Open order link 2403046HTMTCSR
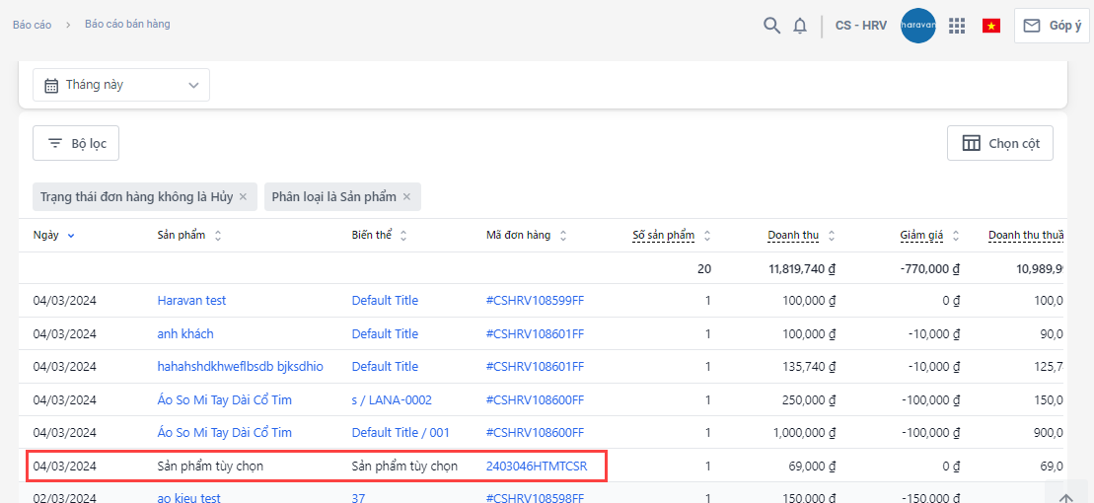The width and height of the screenshot is (1094, 503). click(536, 466)
